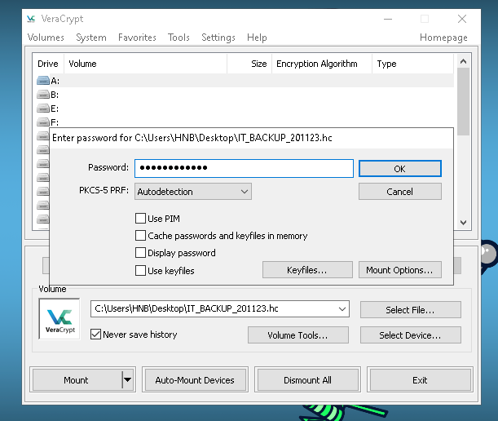Click into the Password input field
The image size is (498, 421).
pyautogui.click(x=243, y=168)
